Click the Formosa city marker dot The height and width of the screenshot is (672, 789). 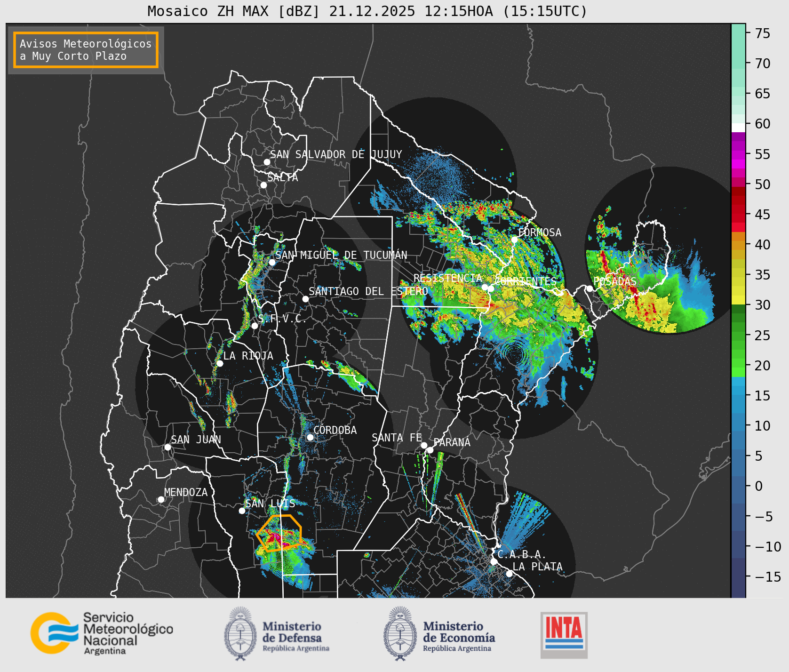click(514, 240)
